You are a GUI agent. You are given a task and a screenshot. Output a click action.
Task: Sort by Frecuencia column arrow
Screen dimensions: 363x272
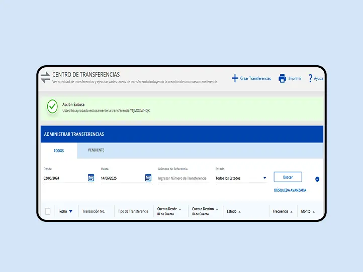point(291,212)
